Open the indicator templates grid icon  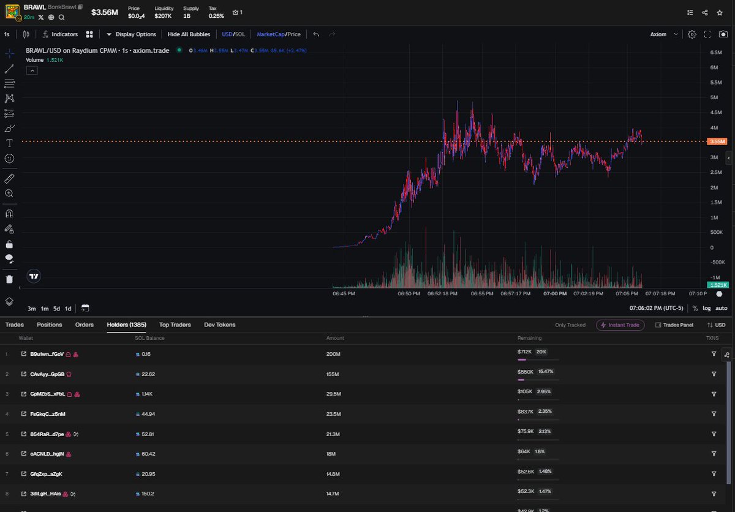(x=89, y=34)
